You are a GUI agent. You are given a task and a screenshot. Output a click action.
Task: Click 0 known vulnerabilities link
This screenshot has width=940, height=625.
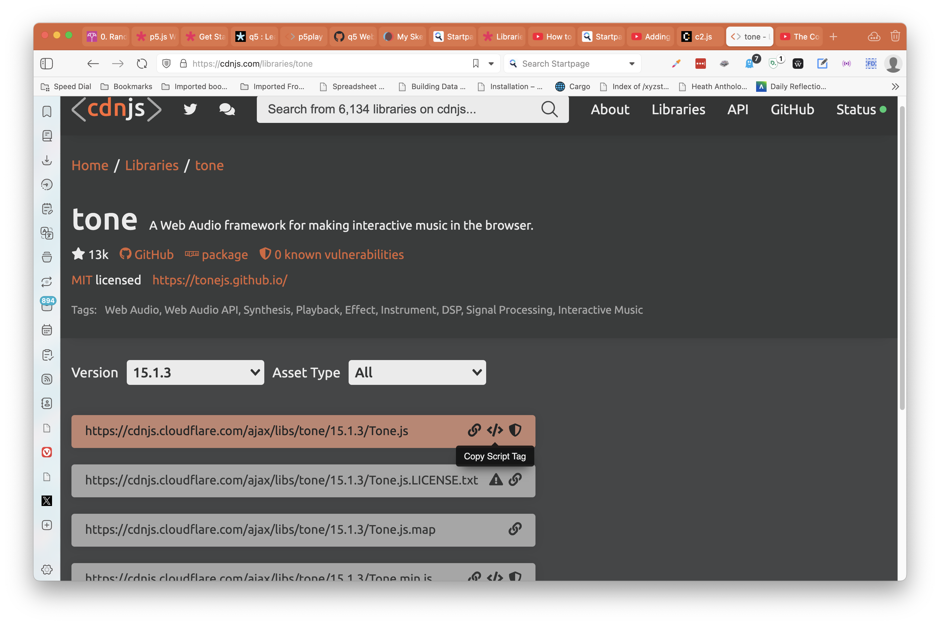click(x=332, y=254)
